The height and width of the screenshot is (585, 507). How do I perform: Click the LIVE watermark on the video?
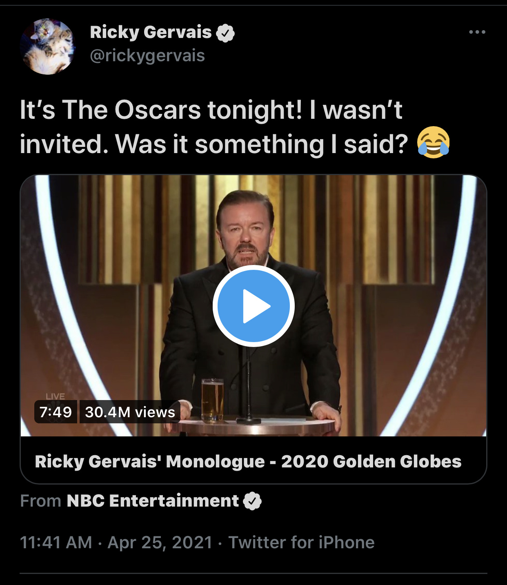tap(55, 396)
